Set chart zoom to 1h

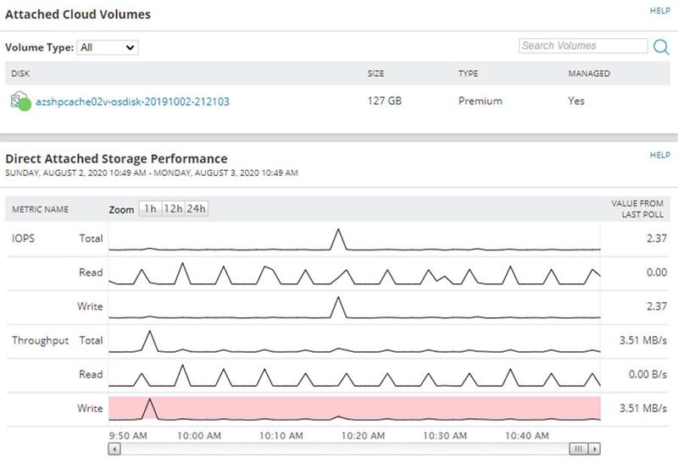150,208
